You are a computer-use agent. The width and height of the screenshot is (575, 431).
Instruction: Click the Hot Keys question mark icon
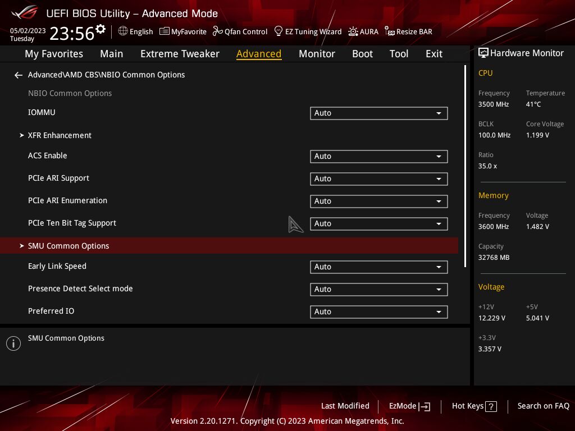[491, 406]
